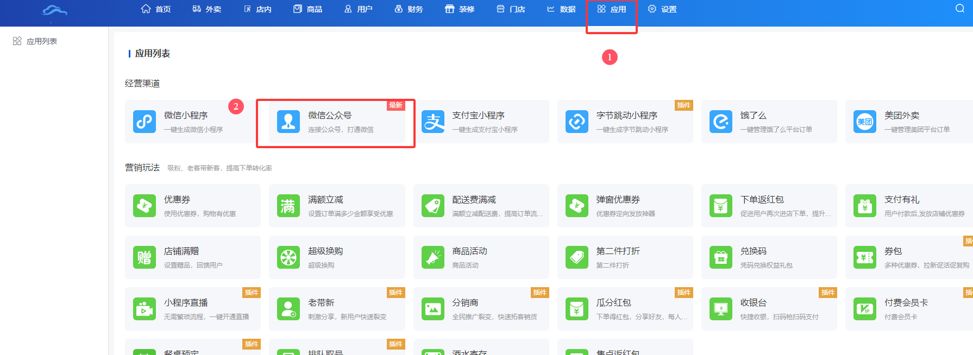The height and width of the screenshot is (355, 973).
Task: Switch to the 外卖 tab
Action: pyautogui.click(x=207, y=9)
